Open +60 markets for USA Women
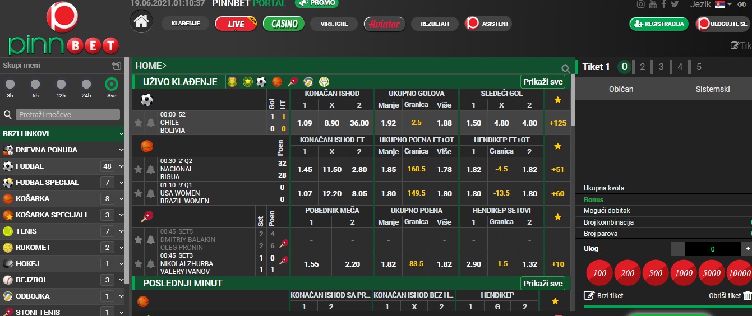Screen dimensions: 752x316 coord(557,193)
